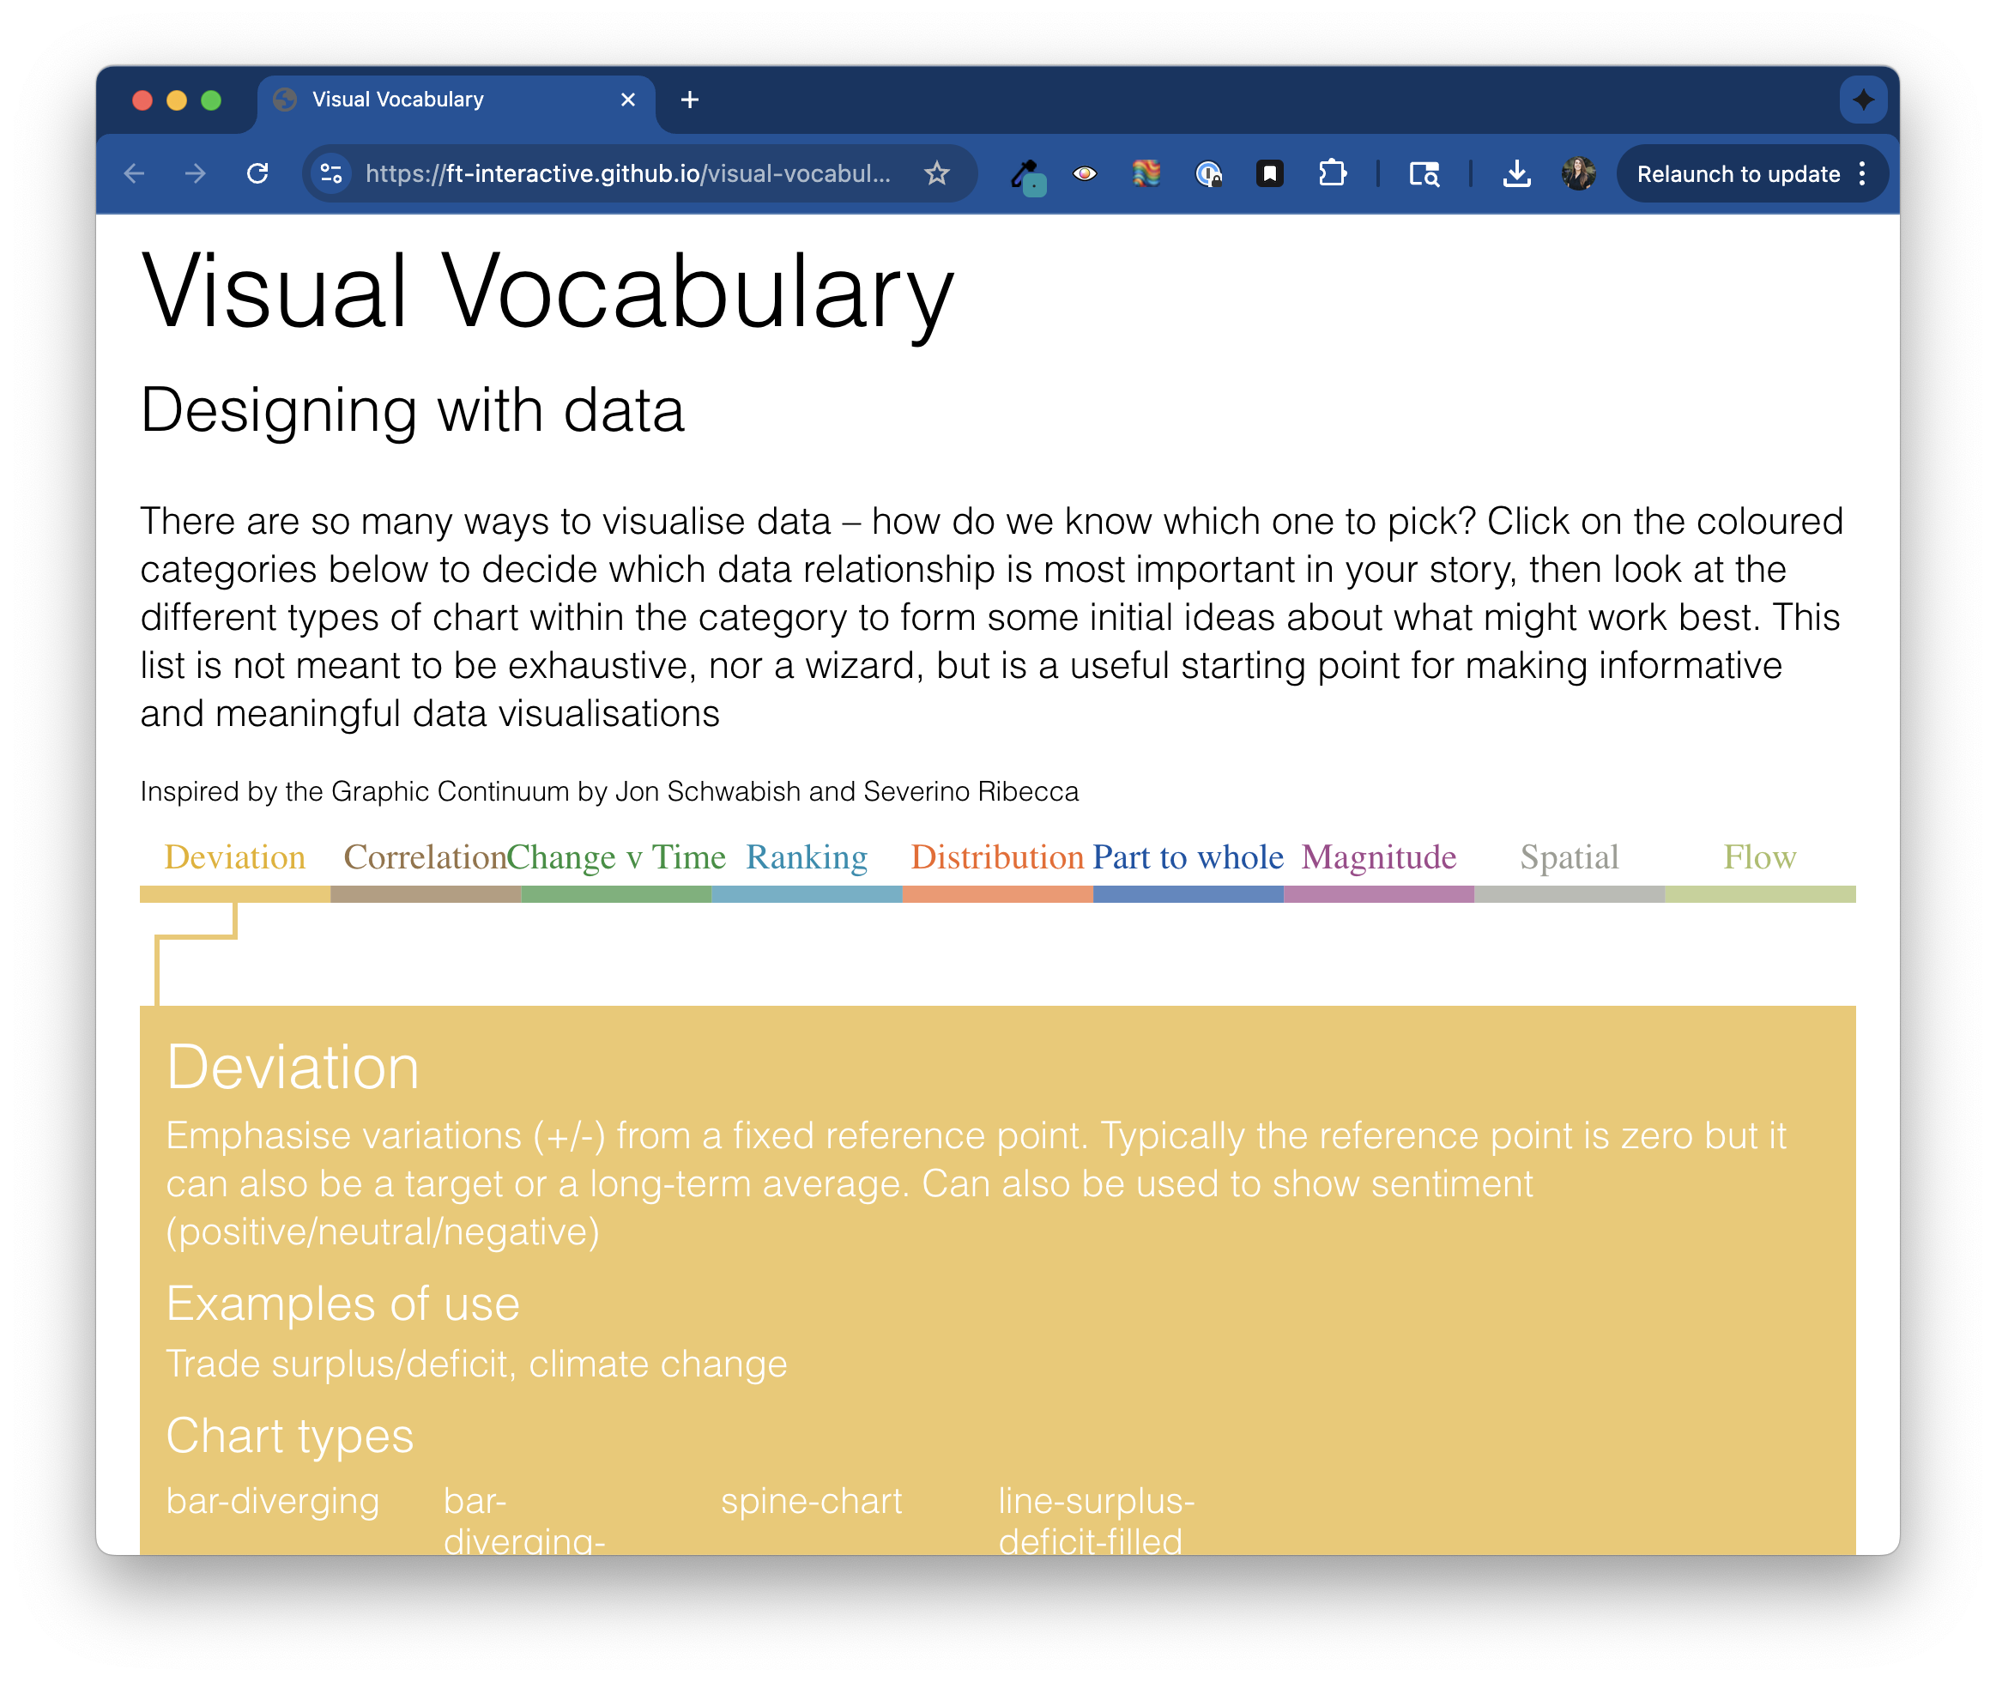
Task: Click Relaunch to update button
Action: click(x=1738, y=173)
